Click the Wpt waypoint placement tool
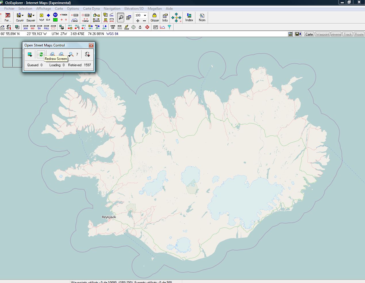The height and width of the screenshot is (283, 365). (42, 17)
